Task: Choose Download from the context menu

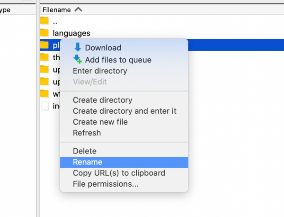Action: click(x=124, y=48)
